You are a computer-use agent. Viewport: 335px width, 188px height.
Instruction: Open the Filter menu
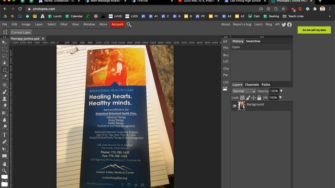click(64, 25)
